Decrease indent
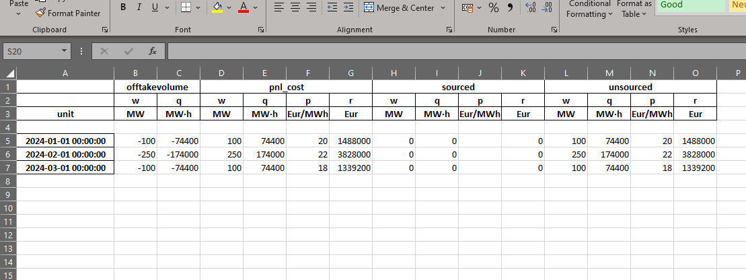 pos(332,7)
